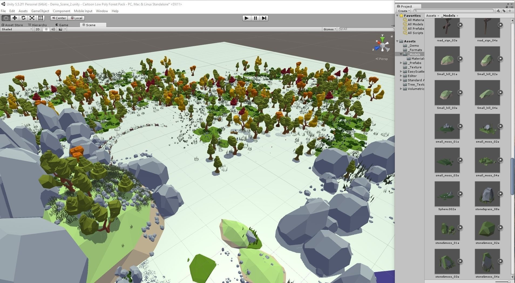The height and width of the screenshot is (283, 515).
Task: Toggle scene audio speaker icon
Action: coord(53,29)
